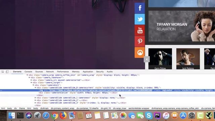Switch to the Console tab

28,72
